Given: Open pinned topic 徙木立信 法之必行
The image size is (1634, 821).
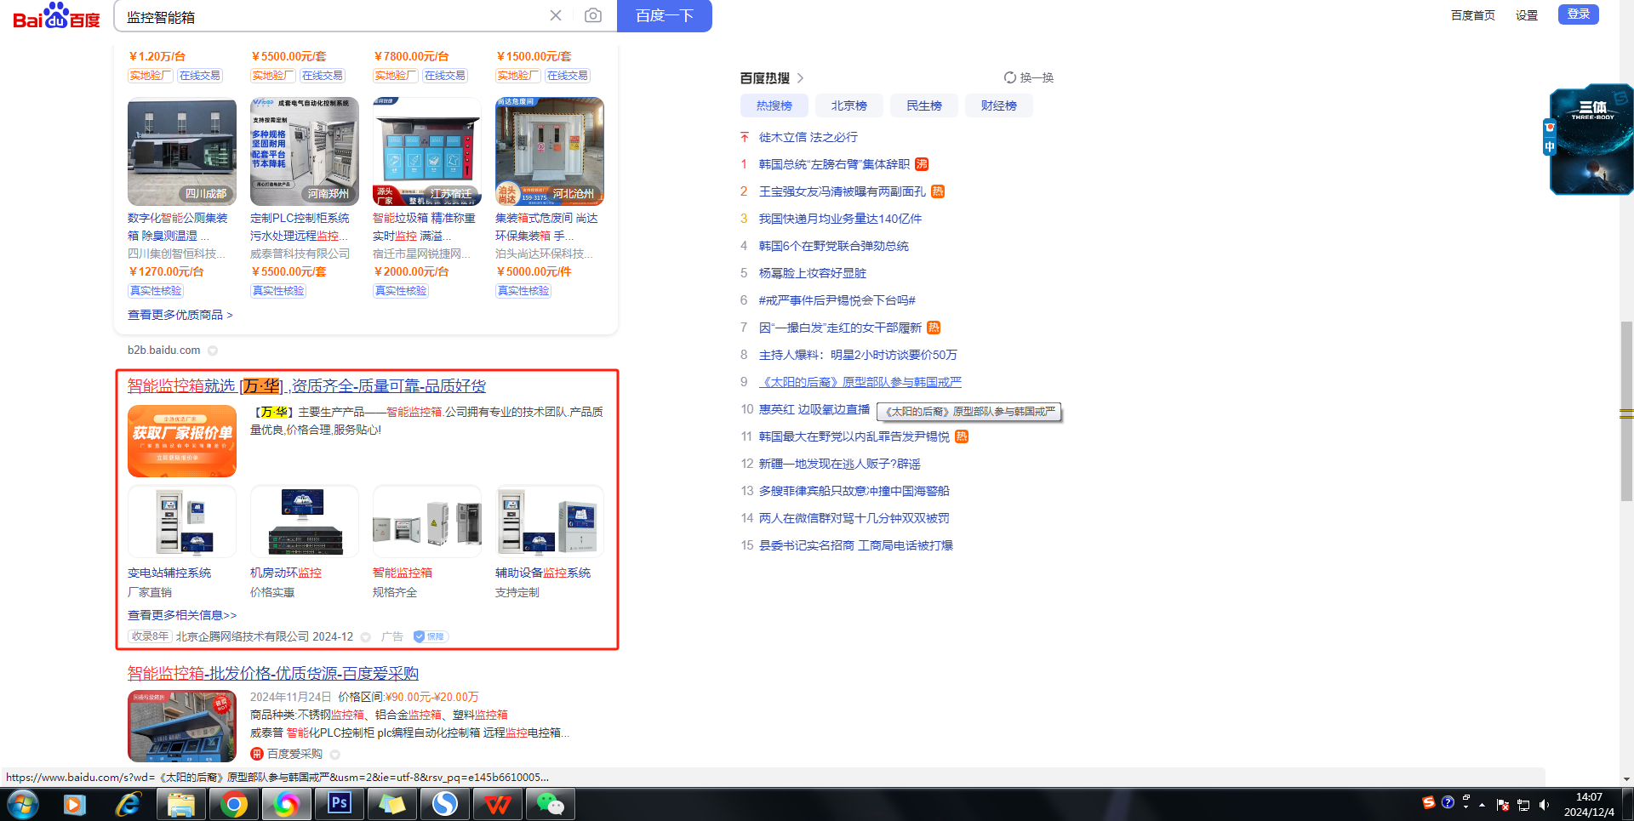Looking at the screenshot, I should (808, 137).
